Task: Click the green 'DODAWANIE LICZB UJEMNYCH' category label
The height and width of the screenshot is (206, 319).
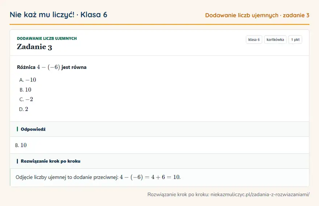Action: 47,38
